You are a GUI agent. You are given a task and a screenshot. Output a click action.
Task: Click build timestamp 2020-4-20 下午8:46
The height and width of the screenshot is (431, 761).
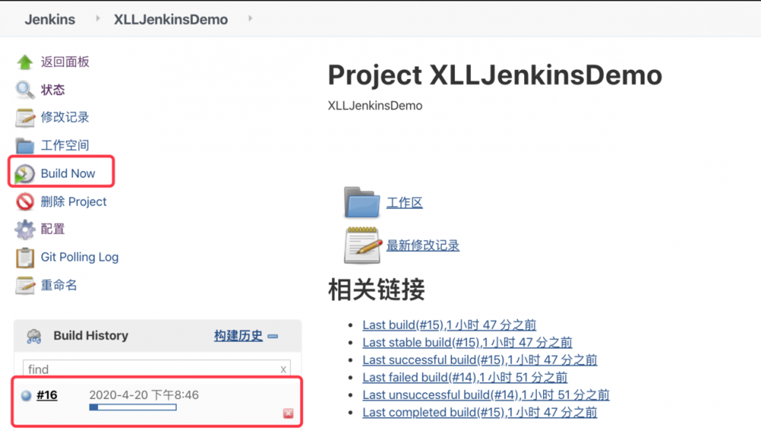tap(144, 395)
